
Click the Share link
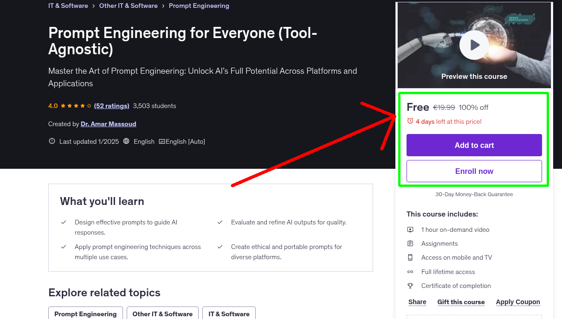[417, 302]
